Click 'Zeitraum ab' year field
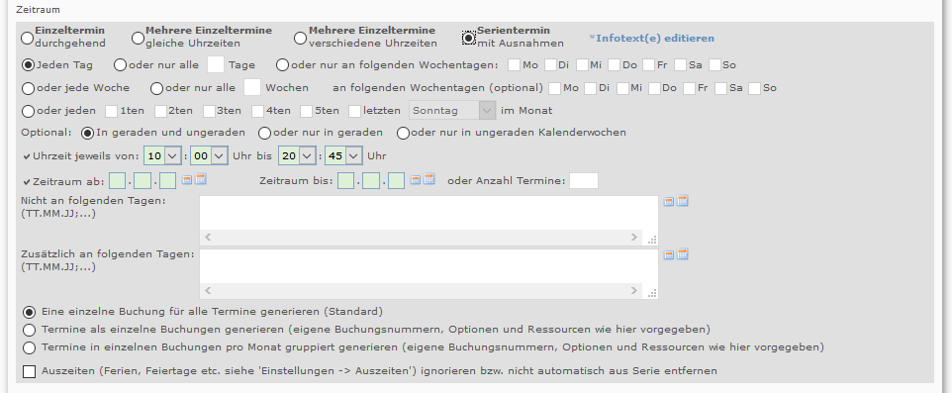The width and height of the screenshot is (952, 393). (x=167, y=181)
